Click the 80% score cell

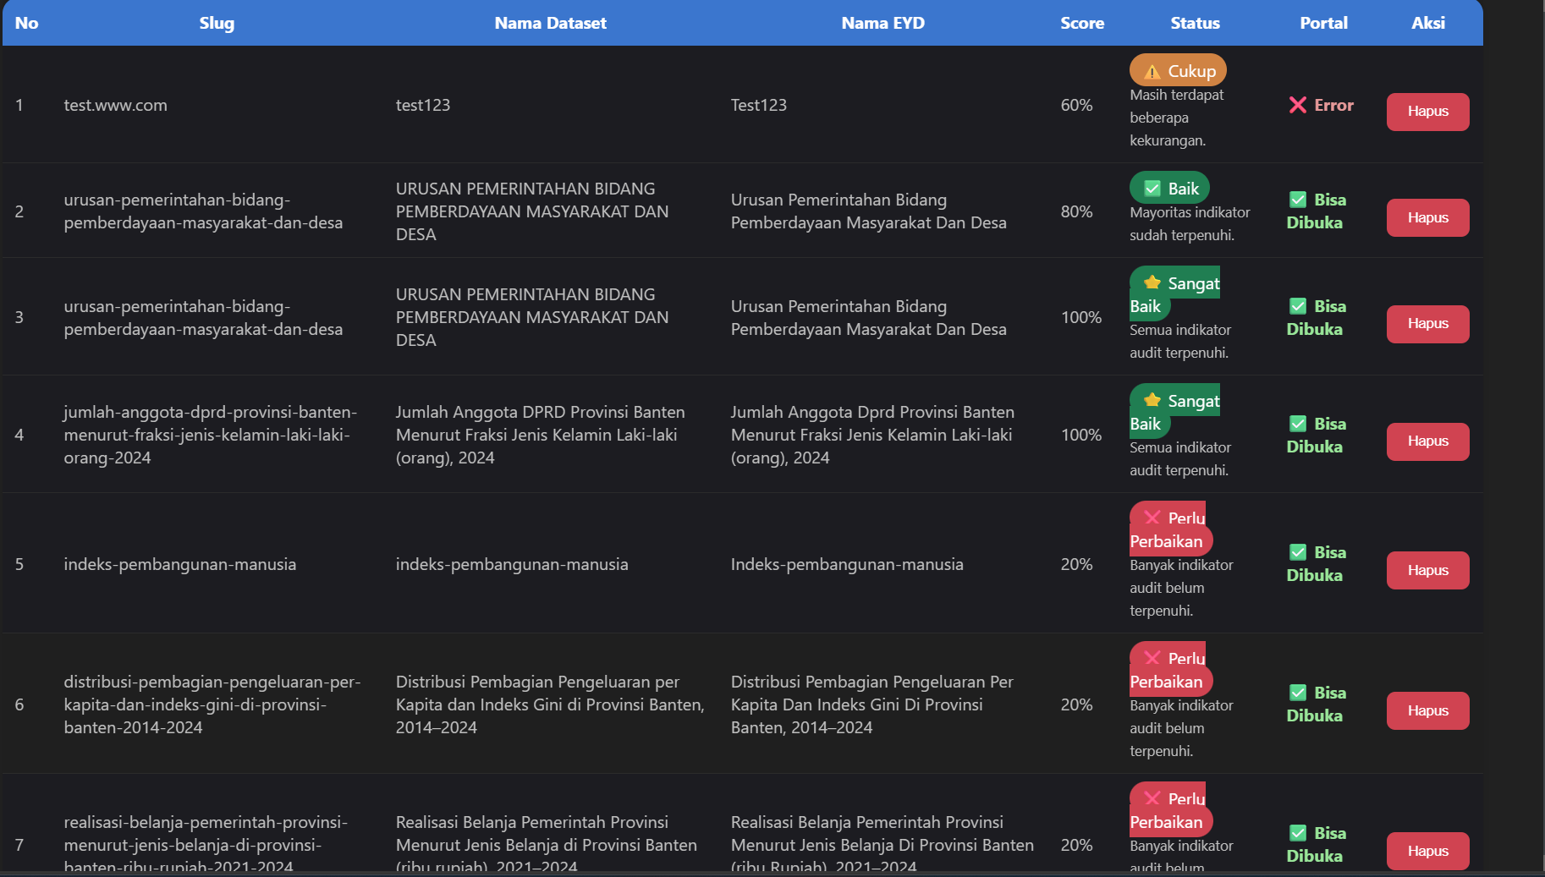[1076, 211]
